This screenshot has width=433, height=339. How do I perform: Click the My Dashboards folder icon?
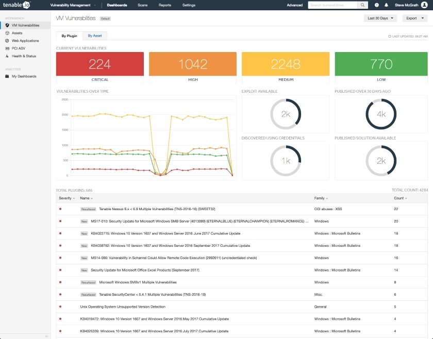click(x=7, y=76)
